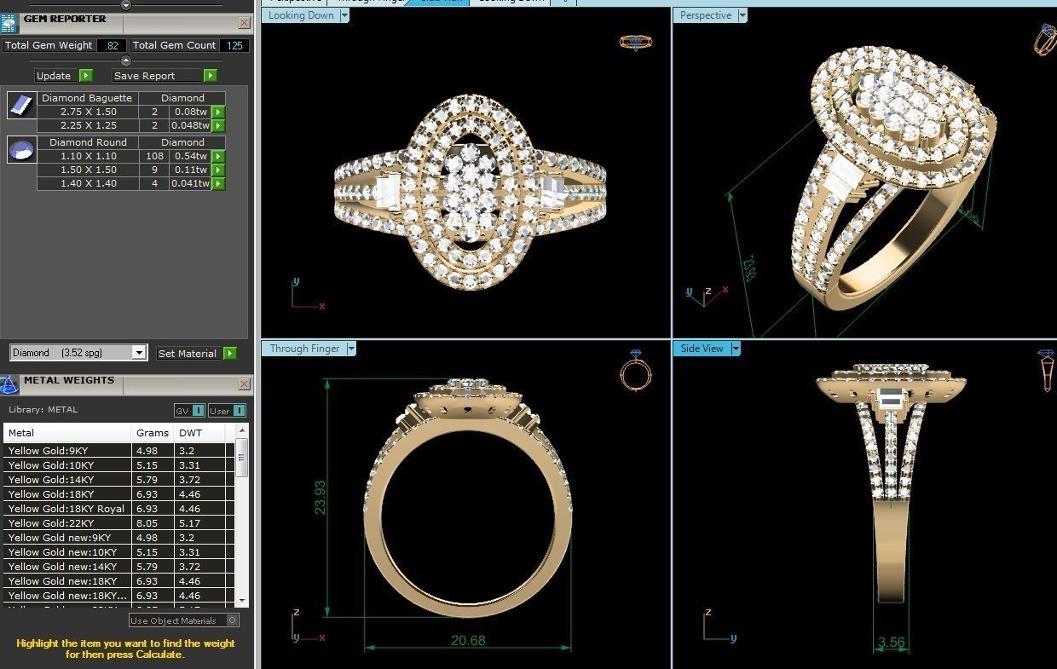This screenshot has width=1057, height=669.
Task: Click the 2.75 X 1.50 baguette size cell
Action: pyautogui.click(x=88, y=112)
